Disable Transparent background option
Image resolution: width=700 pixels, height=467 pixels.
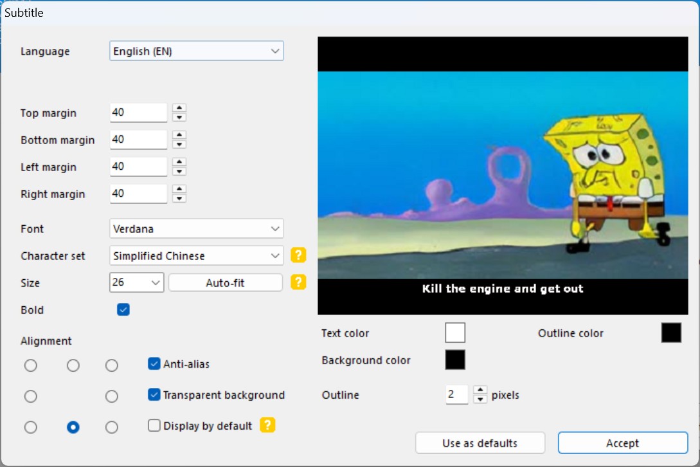coord(154,395)
